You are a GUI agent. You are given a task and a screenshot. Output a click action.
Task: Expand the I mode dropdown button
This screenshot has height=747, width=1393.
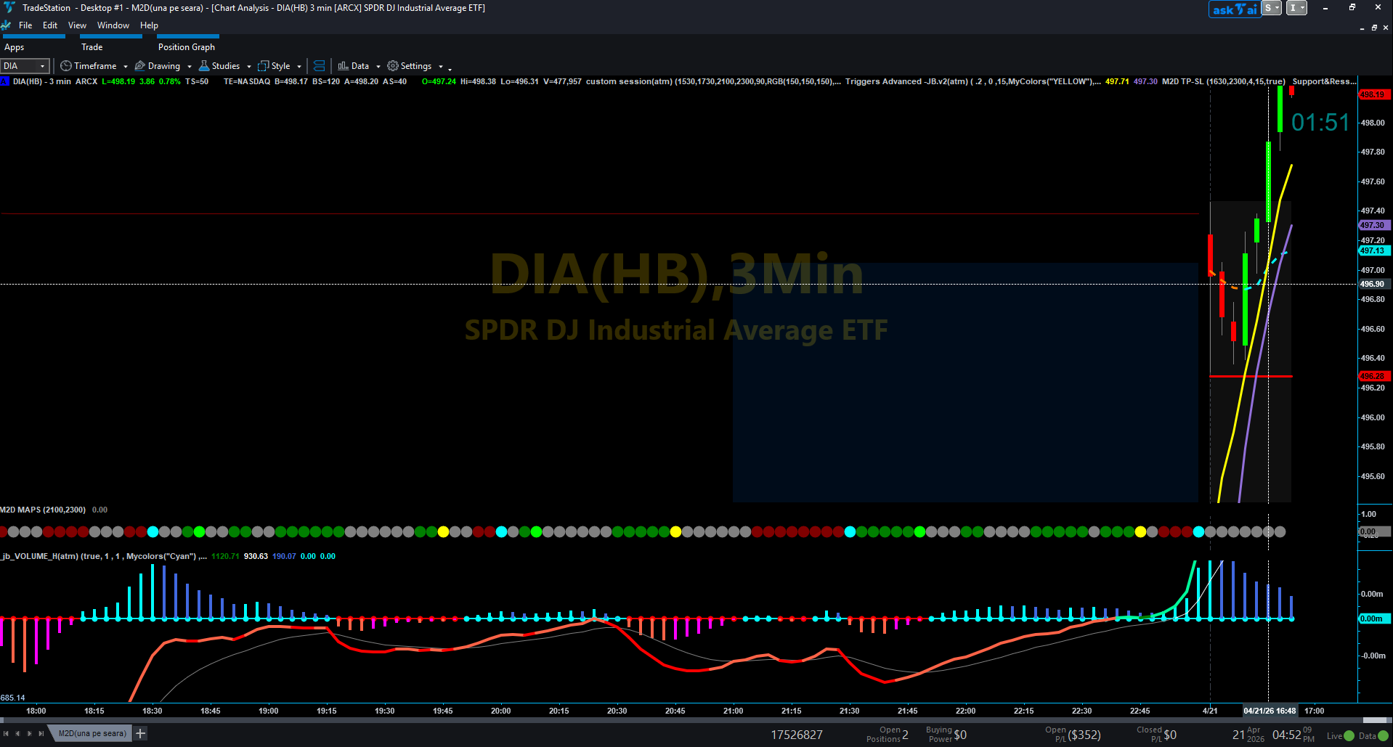1297,8
